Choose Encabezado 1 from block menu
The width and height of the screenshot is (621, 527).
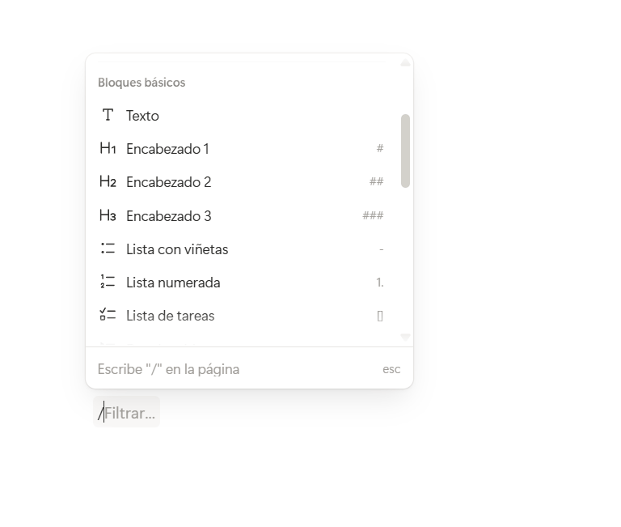[167, 149]
